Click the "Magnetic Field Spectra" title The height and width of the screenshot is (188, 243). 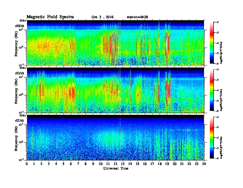[x=50, y=17]
